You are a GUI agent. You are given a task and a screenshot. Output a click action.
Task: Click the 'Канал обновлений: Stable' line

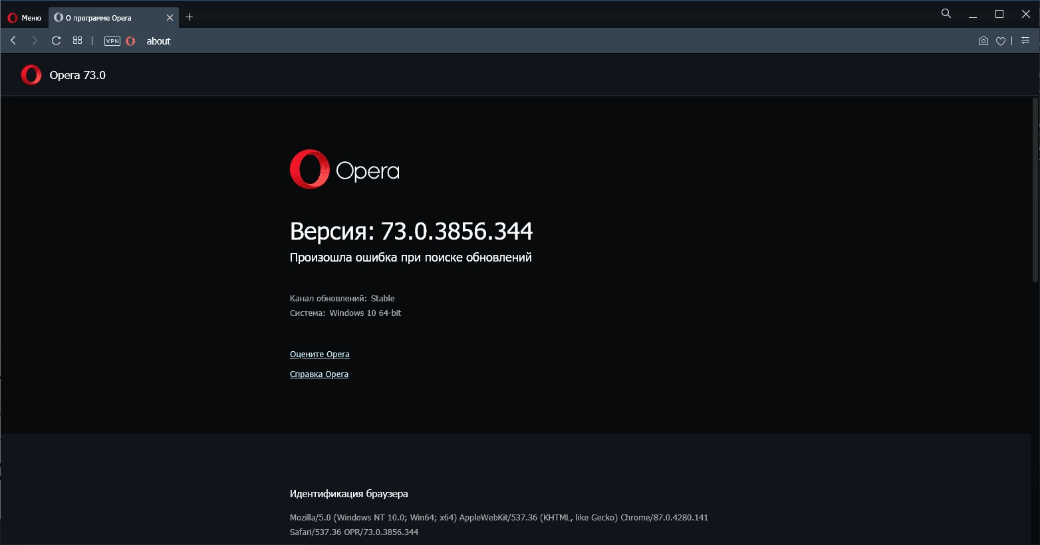coord(342,299)
